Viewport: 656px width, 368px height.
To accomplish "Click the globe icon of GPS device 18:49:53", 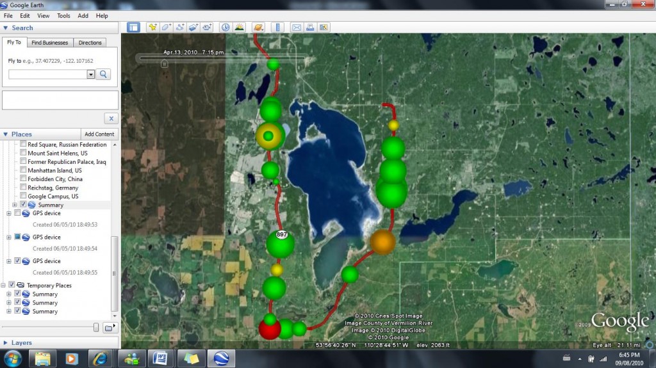I will (26, 213).
